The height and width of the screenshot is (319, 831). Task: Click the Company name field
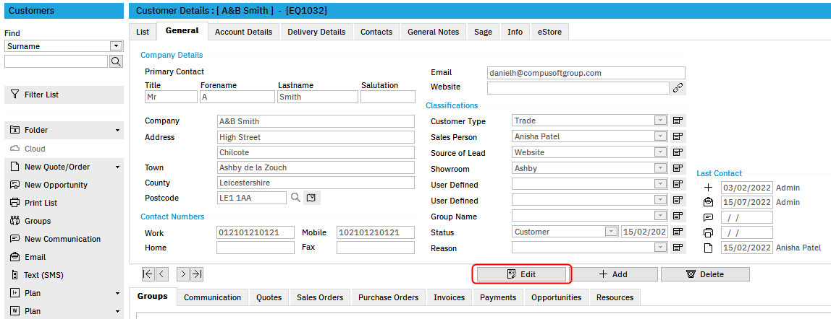(x=316, y=121)
